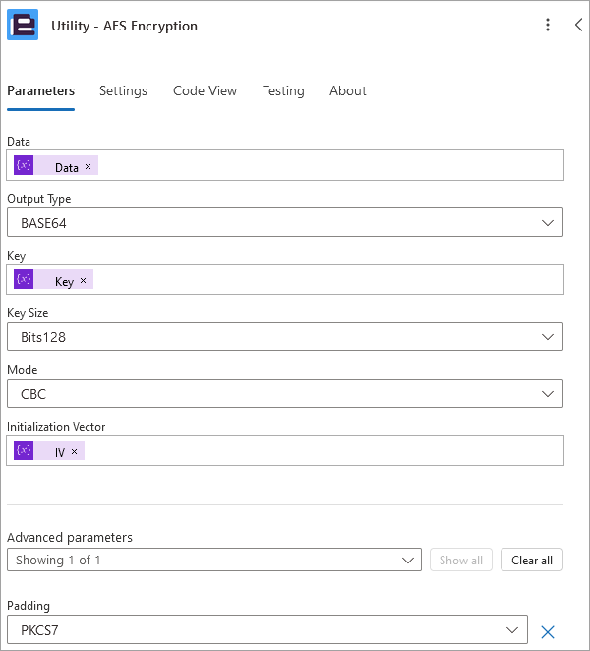Go to the About tab

(348, 90)
